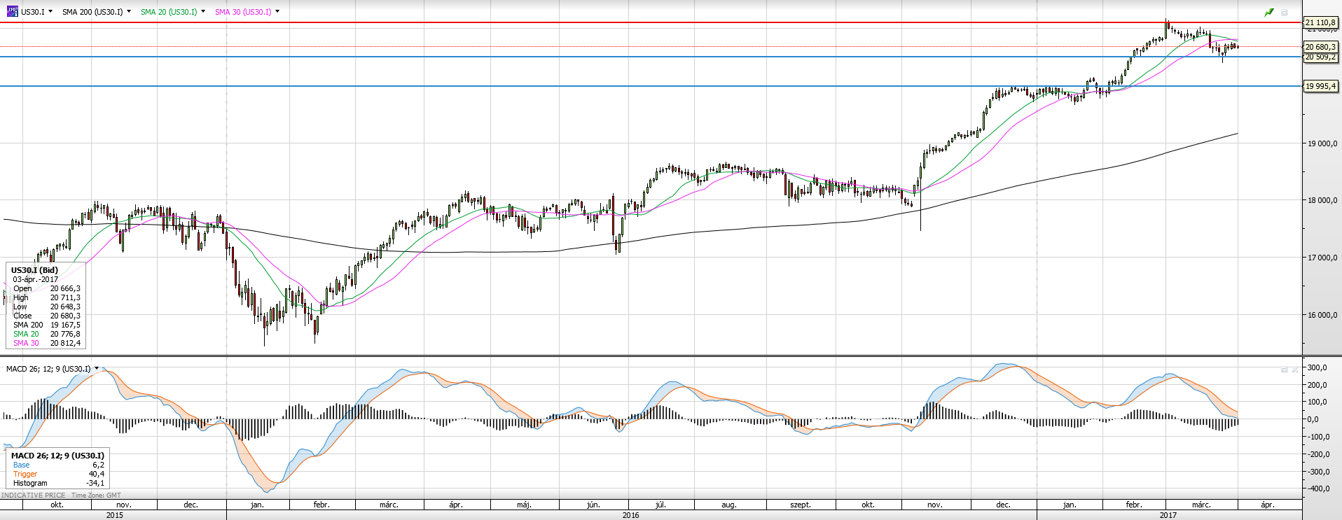Image resolution: width=1342 pixels, height=520 pixels.
Task: Click the green SMA 20 value row
Action: point(46,334)
